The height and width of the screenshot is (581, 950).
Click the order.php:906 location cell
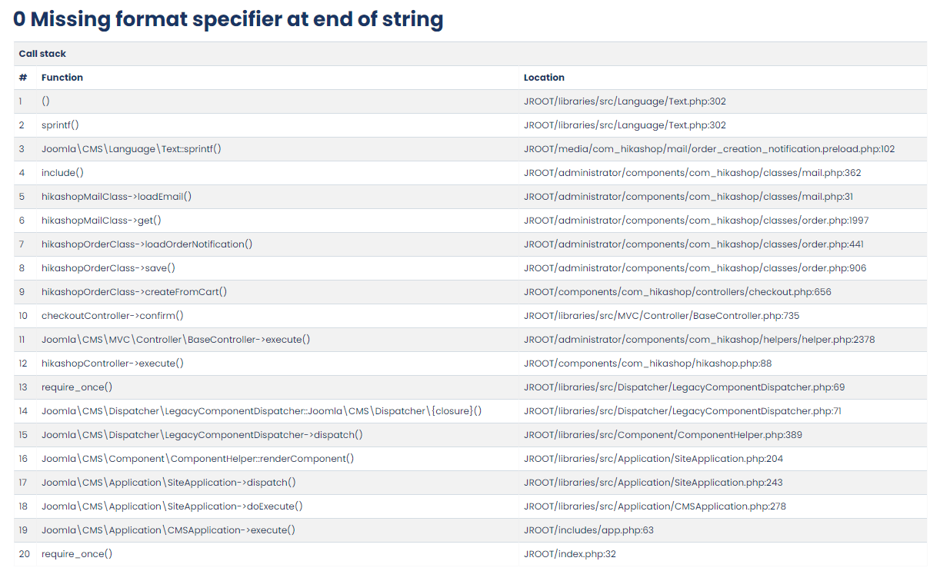696,268
